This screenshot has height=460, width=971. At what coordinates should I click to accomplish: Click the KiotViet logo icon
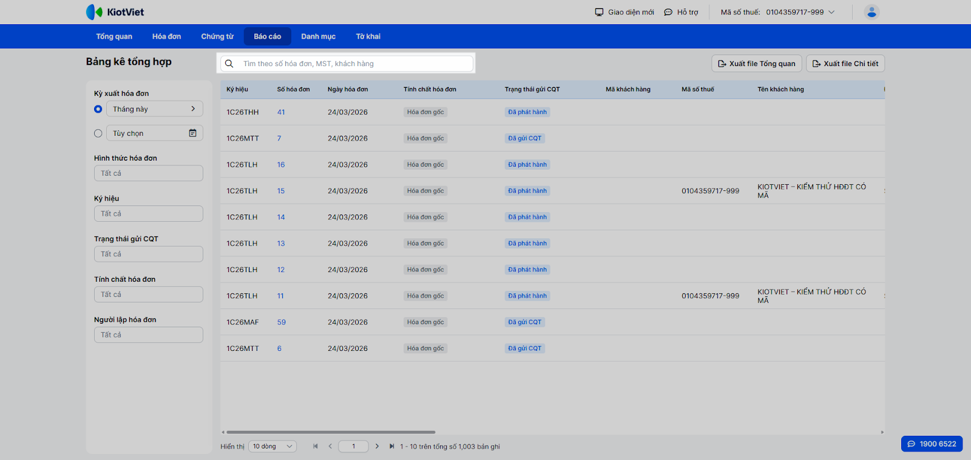[x=95, y=12]
